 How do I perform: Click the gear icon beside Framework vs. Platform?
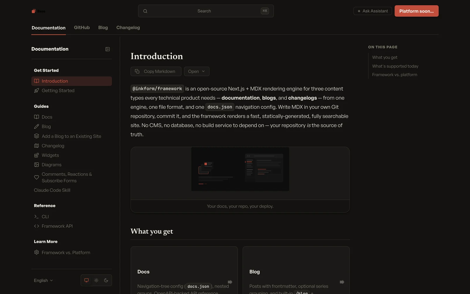coord(36,252)
